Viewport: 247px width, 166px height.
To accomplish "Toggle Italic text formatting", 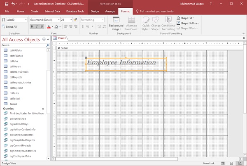I will click(37, 26).
